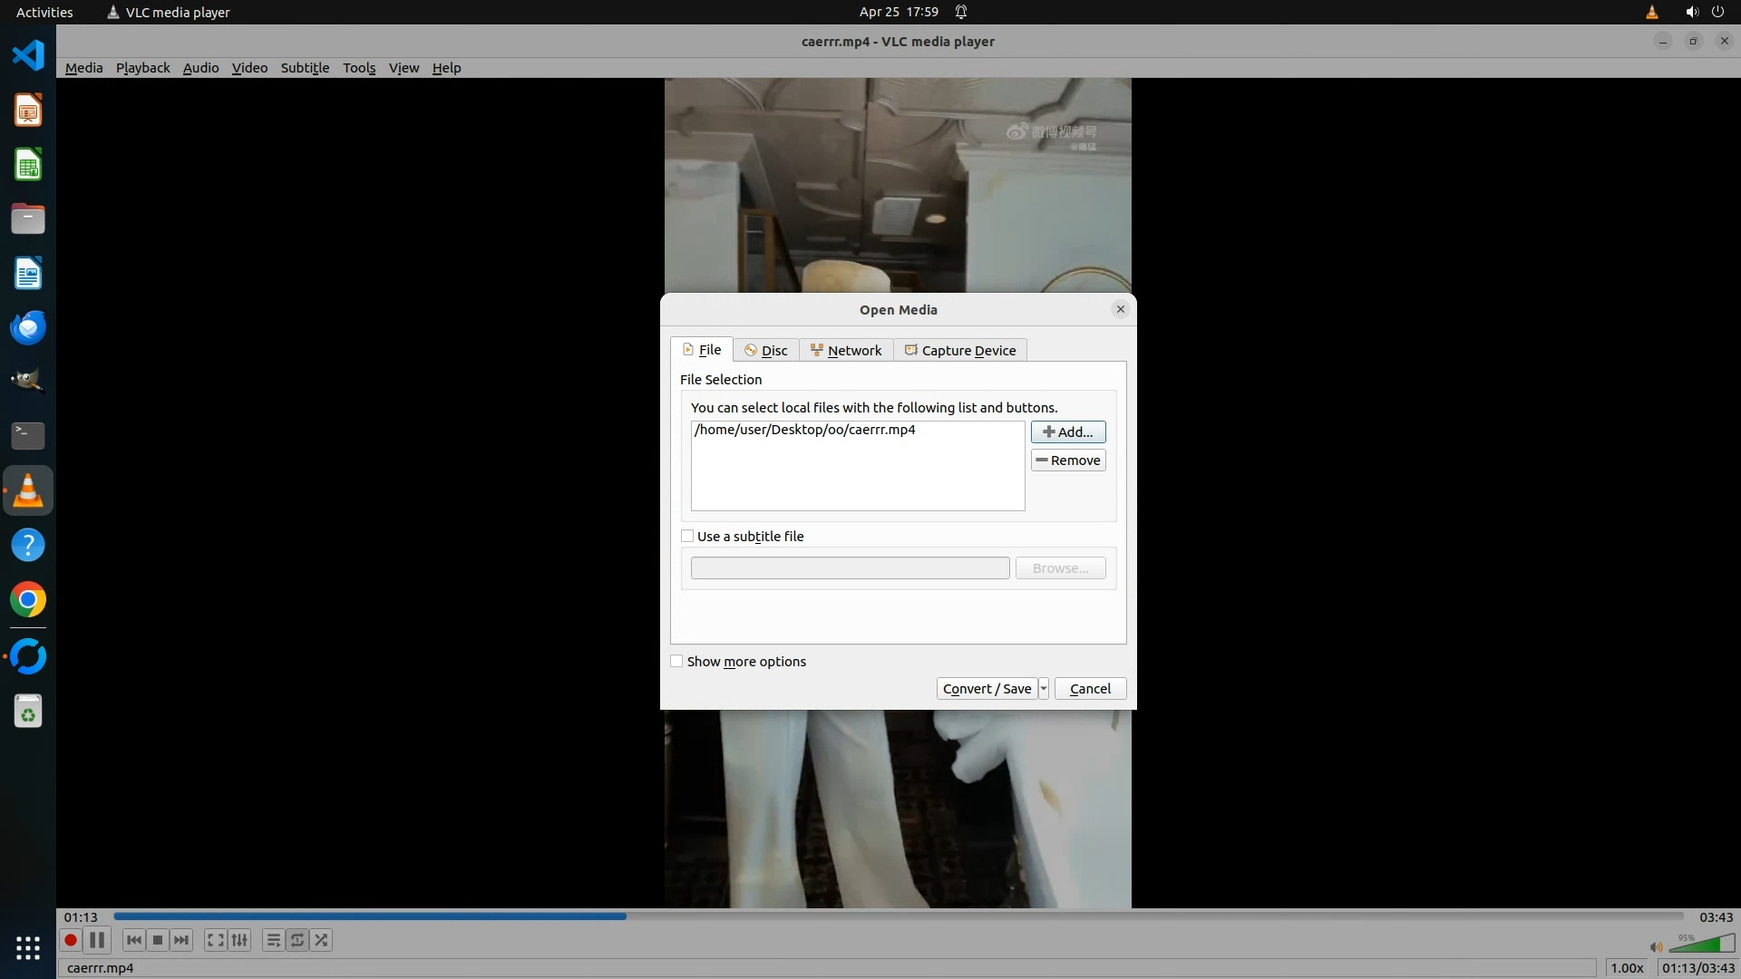The height and width of the screenshot is (979, 1741).
Task: Open the Media menu
Action: click(x=83, y=68)
